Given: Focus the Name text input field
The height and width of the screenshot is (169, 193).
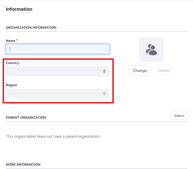Looking at the screenshot, I should 58,49.
